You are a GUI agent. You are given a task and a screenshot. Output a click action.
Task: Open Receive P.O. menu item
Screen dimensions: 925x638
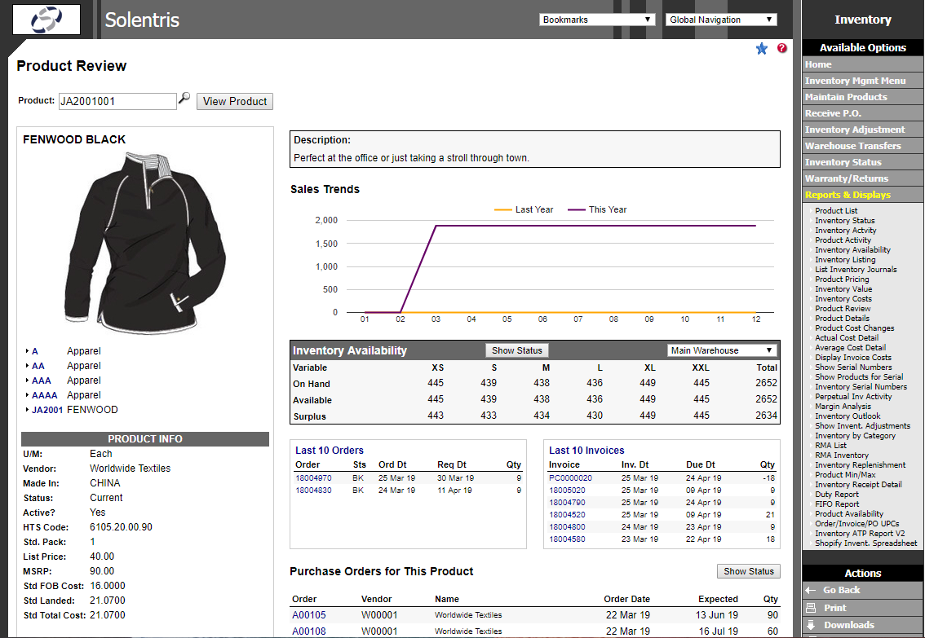point(862,113)
